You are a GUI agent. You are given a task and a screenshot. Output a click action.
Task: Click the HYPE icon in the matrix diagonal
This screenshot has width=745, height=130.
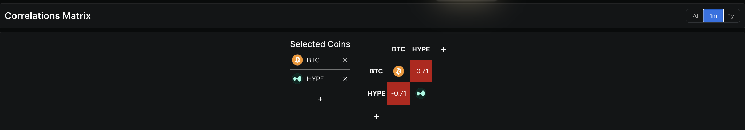pos(421,94)
